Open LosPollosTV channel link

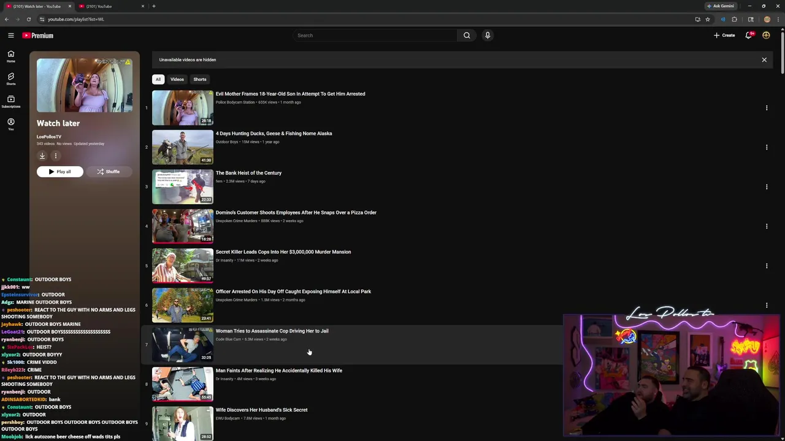49,137
